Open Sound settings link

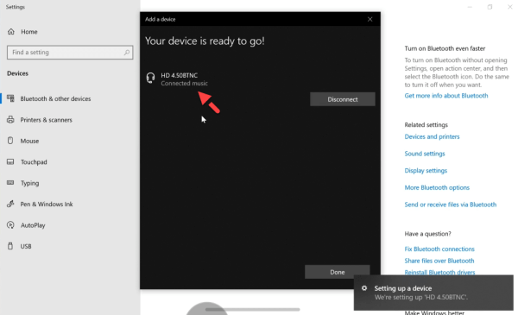click(425, 154)
